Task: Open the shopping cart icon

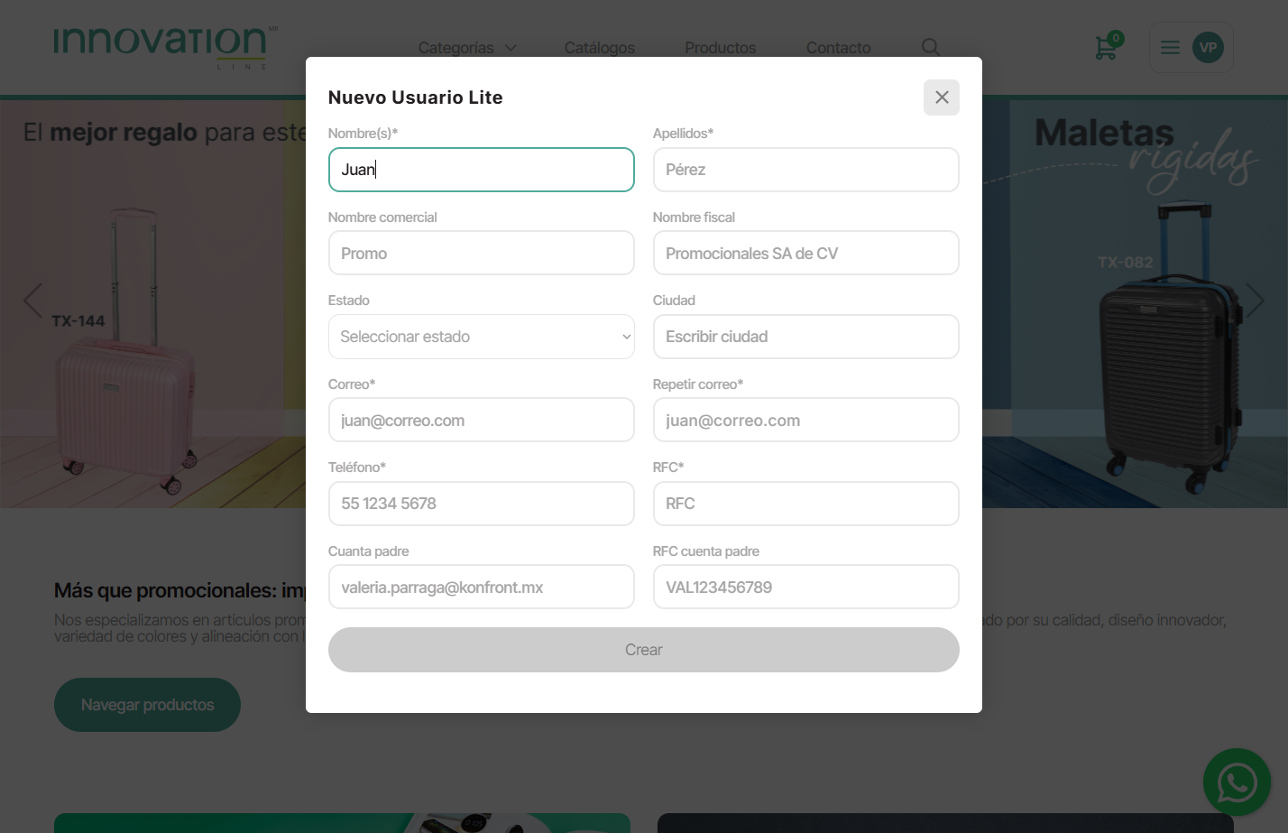Action: (x=1107, y=47)
